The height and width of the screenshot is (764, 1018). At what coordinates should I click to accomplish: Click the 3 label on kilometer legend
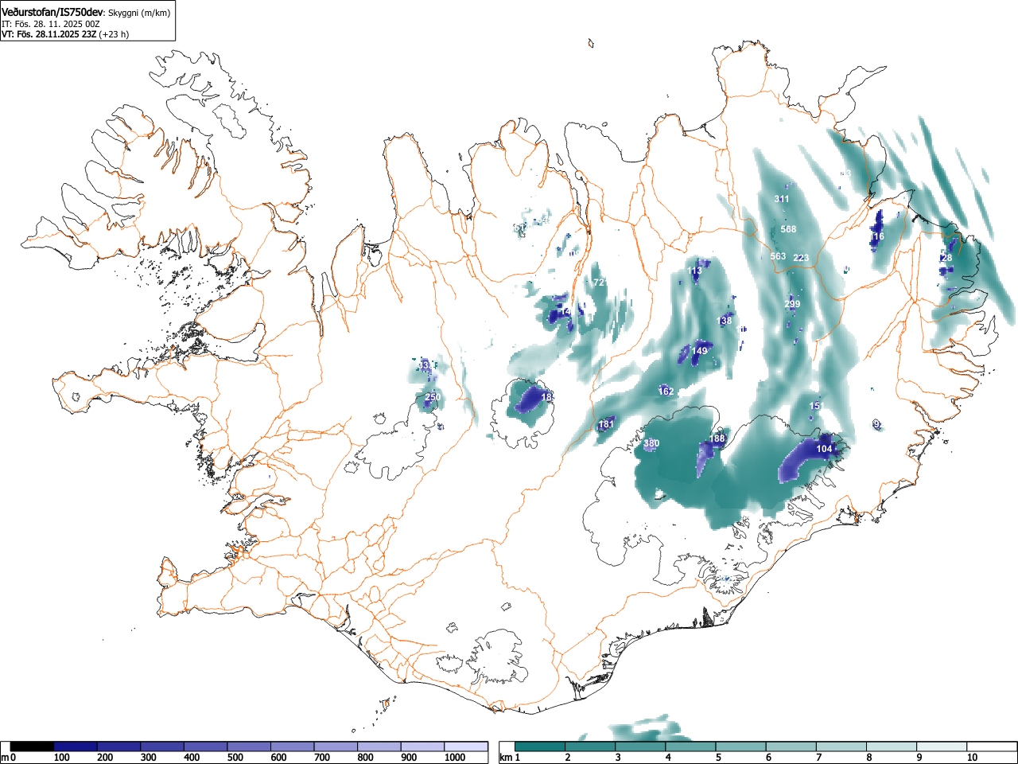pos(617,758)
